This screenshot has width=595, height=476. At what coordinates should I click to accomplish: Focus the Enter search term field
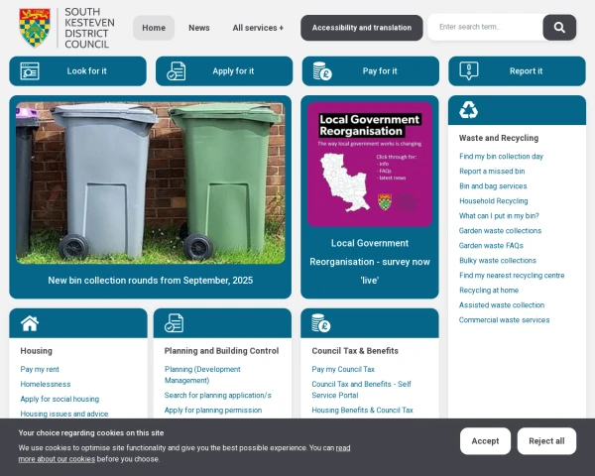pyautogui.click(x=485, y=27)
